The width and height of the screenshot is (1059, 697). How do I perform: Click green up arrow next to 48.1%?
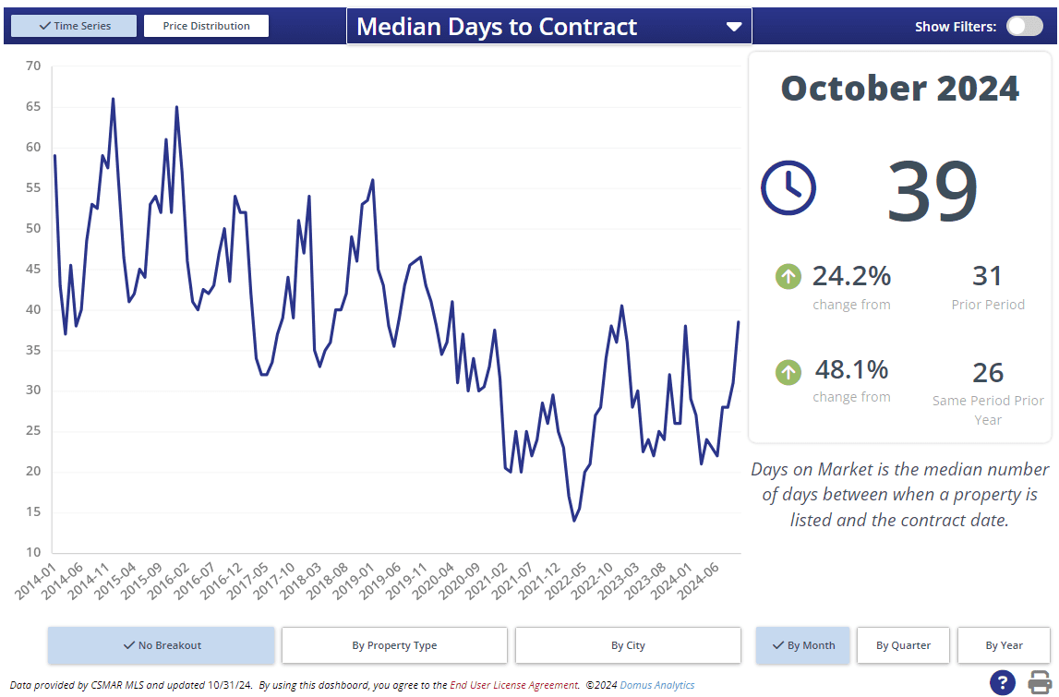point(788,372)
